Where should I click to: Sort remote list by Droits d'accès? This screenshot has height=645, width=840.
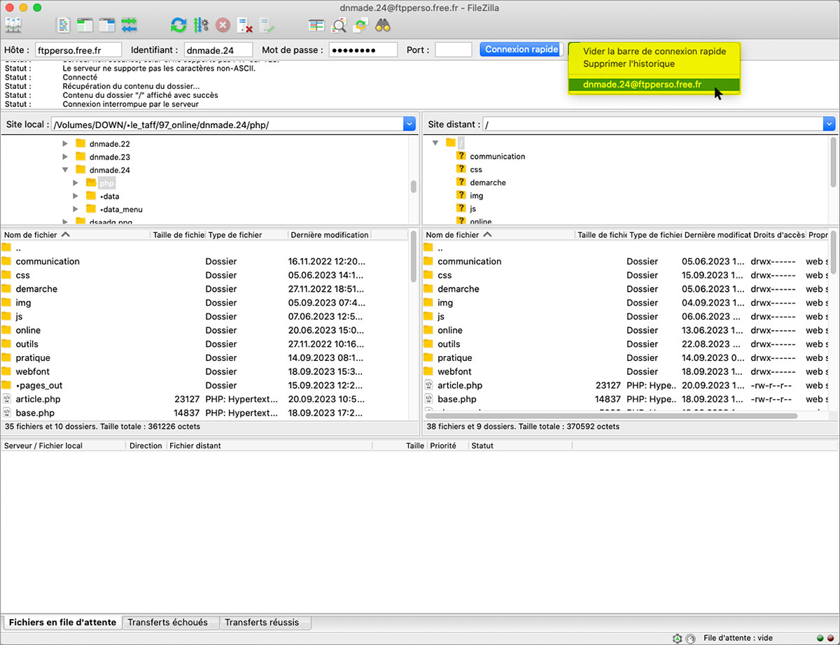pos(778,235)
